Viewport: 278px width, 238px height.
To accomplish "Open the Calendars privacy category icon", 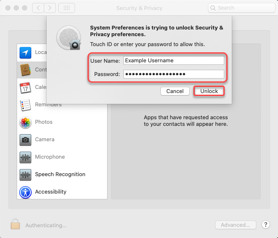I will tap(25, 87).
